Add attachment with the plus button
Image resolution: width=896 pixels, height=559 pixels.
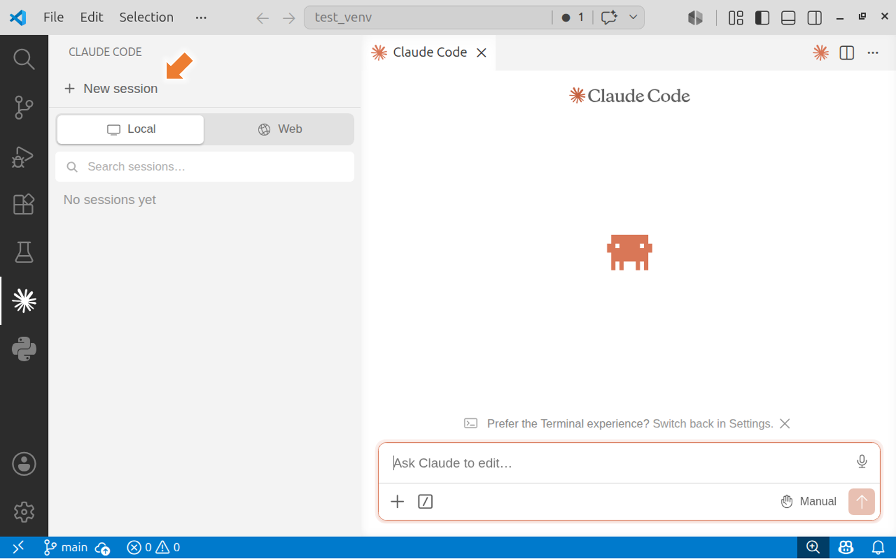[397, 502]
